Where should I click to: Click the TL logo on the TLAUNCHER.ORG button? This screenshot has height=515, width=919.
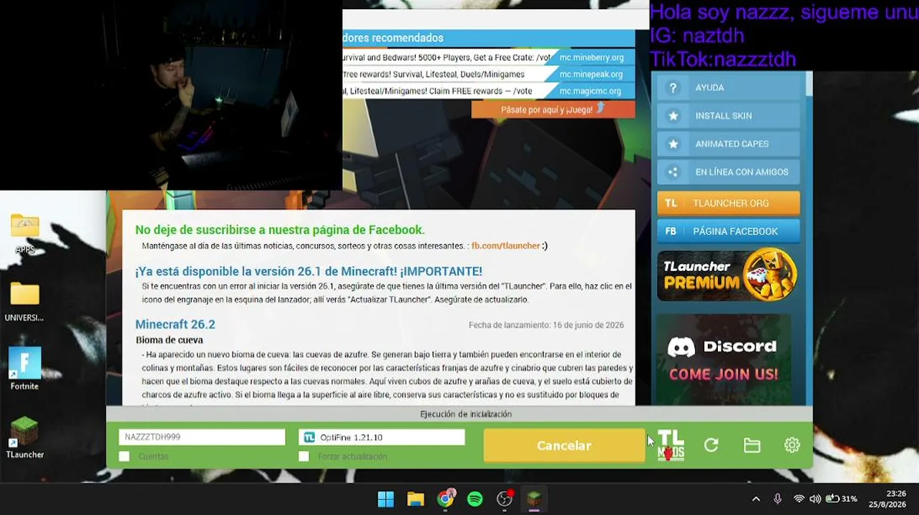[671, 203]
